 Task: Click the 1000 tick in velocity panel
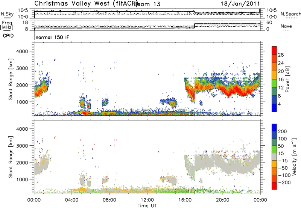(x=22, y=179)
